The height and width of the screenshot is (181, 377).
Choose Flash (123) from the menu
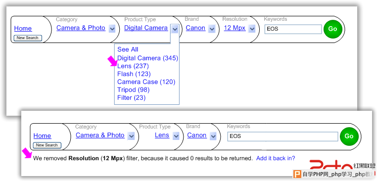pos(134,74)
